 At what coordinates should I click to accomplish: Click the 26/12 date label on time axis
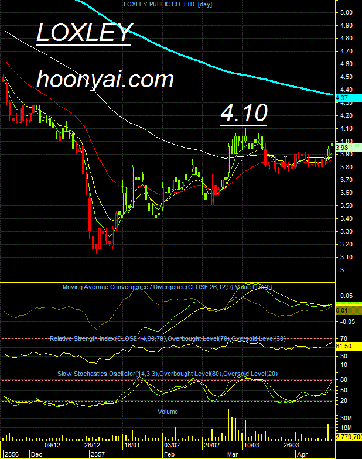[92, 445]
